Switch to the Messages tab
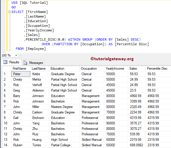This screenshot has height=148, width=171. coord(33,63)
